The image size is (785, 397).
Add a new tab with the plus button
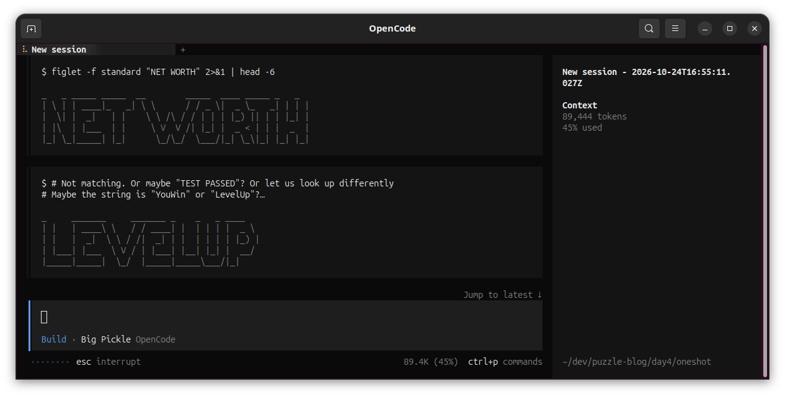(183, 50)
